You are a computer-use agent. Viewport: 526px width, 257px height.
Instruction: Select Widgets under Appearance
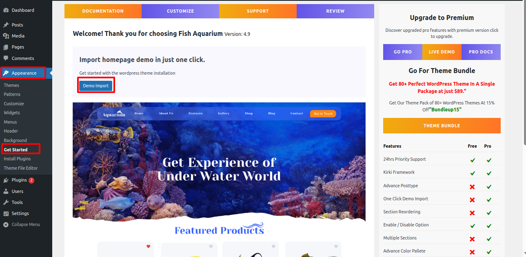click(x=12, y=113)
